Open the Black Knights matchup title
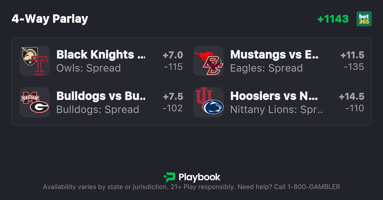 click(x=101, y=55)
